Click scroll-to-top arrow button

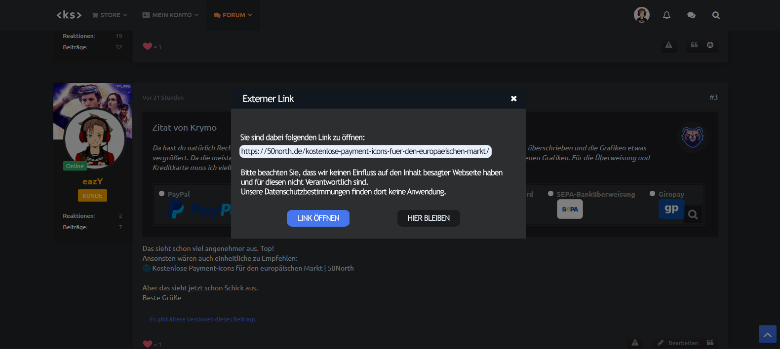click(x=767, y=334)
